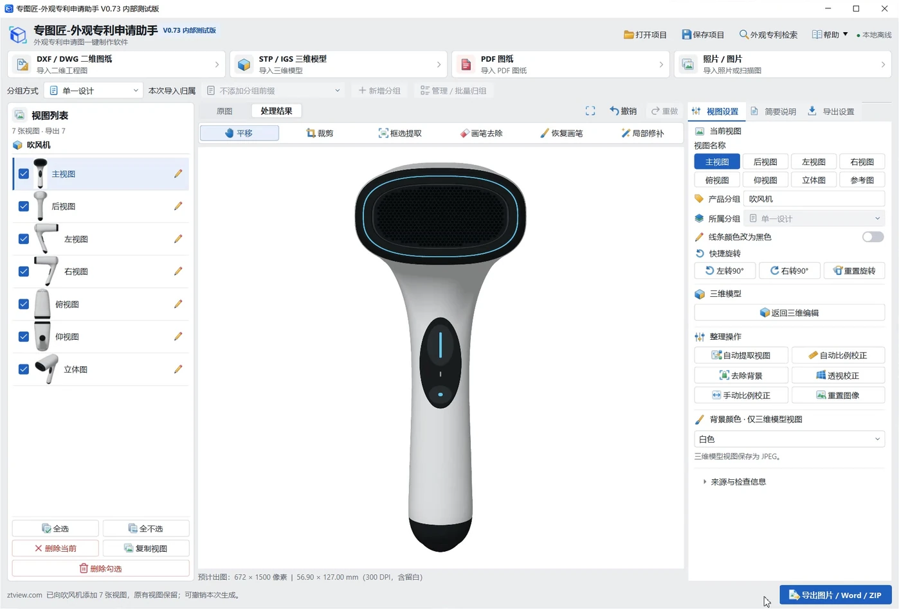The image size is (899, 609).
Task: Select the 立体图 thumbnail in view list
Action: coord(47,369)
